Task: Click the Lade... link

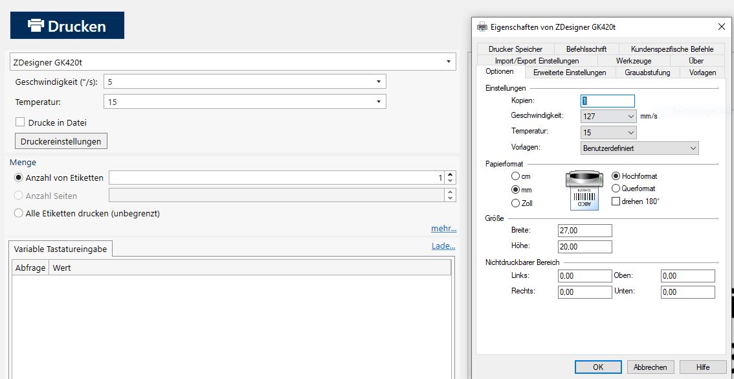Action: (443, 246)
